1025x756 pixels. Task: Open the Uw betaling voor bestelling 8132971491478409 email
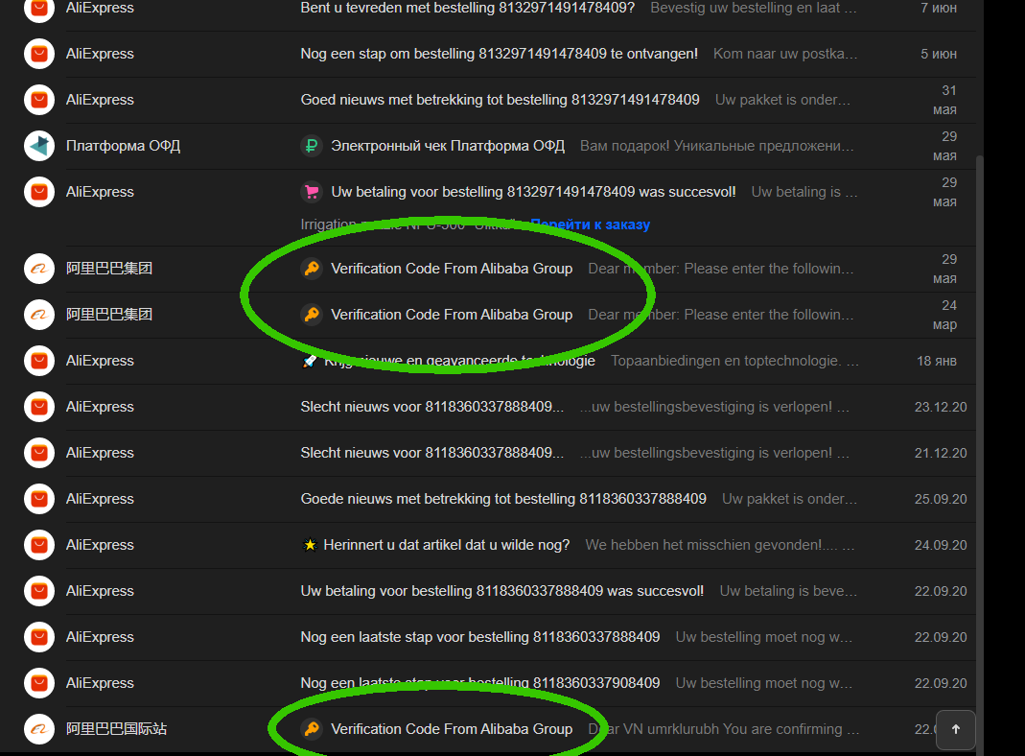click(x=533, y=192)
